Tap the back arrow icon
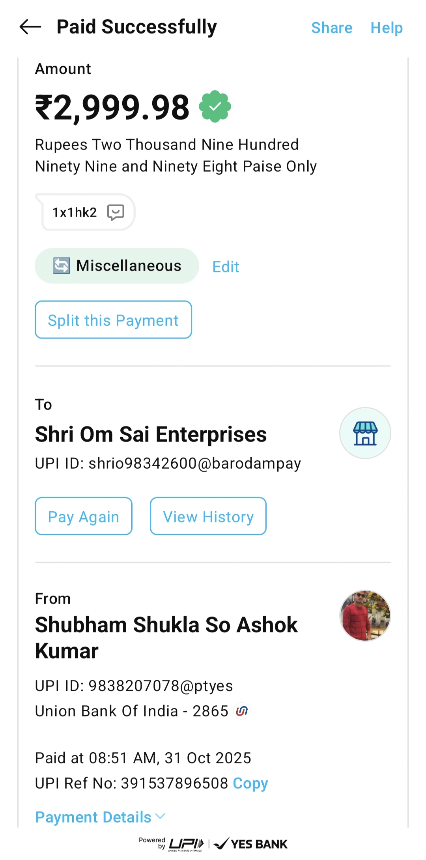Screen dimensions: 426x860 30,27
